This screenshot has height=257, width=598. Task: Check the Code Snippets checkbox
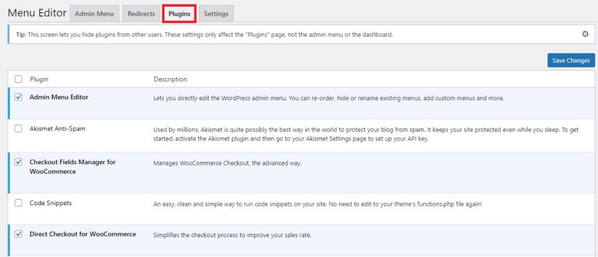tap(18, 203)
